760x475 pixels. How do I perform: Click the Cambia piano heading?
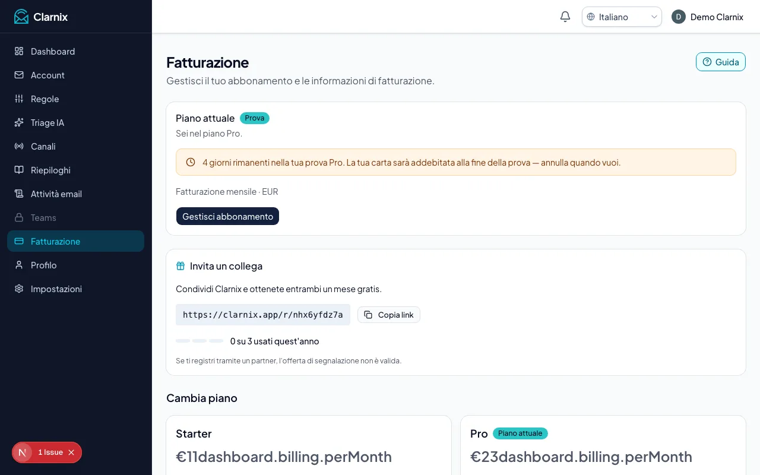202,398
